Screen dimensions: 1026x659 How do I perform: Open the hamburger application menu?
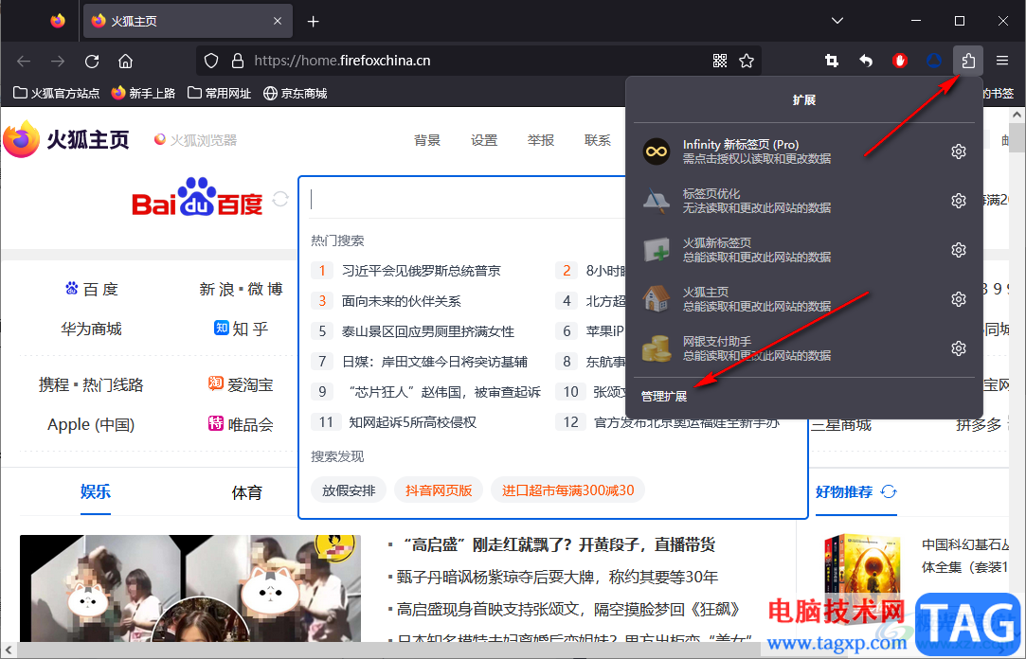[x=1002, y=61]
